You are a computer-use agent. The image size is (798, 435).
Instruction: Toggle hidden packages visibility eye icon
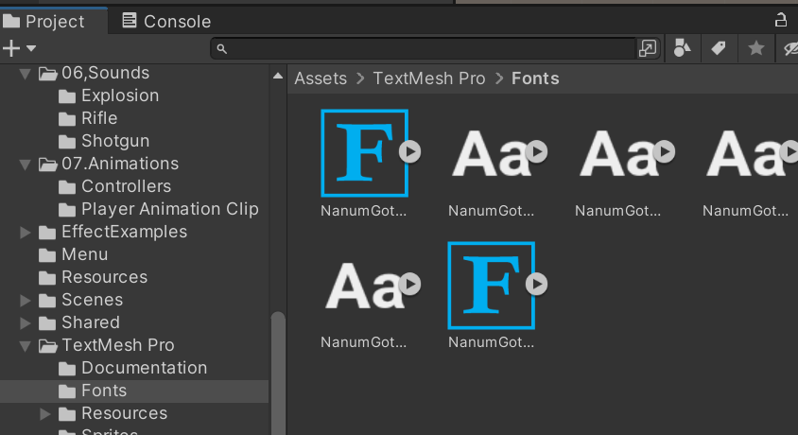click(x=789, y=48)
